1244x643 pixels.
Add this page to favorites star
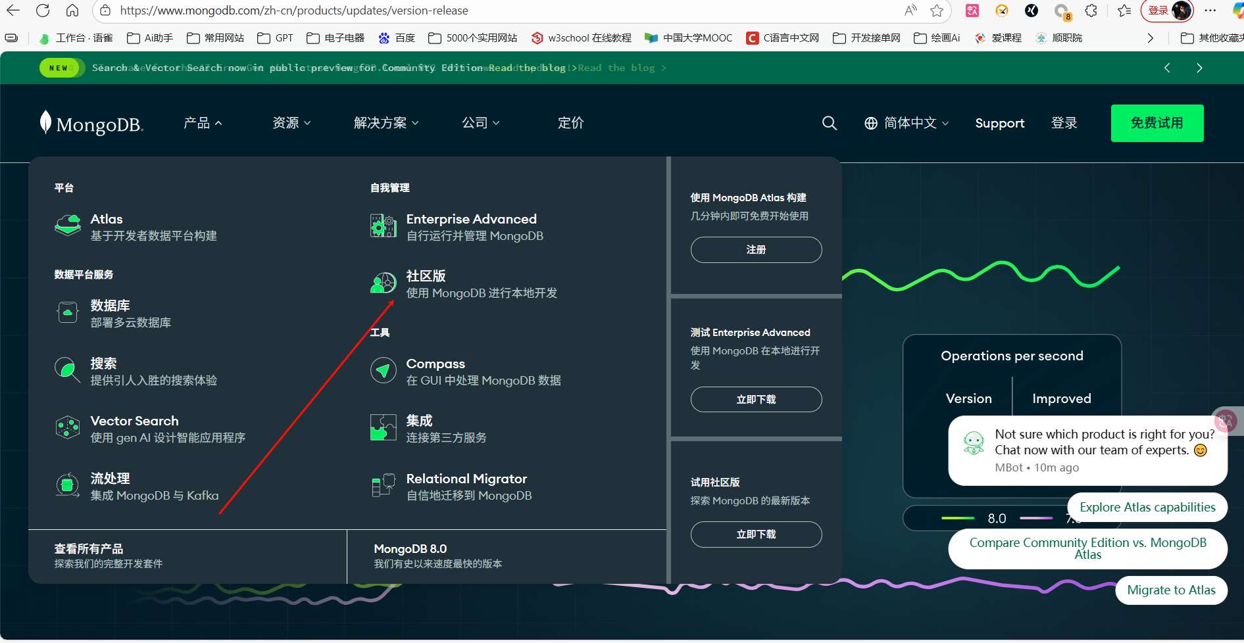click(937, 11)
